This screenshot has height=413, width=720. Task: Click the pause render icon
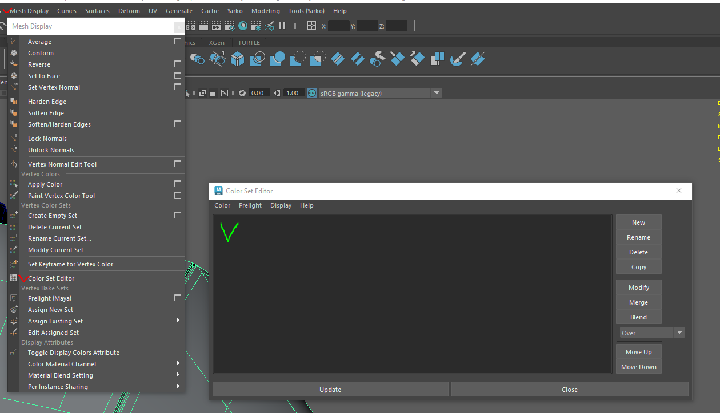[282, 26]
